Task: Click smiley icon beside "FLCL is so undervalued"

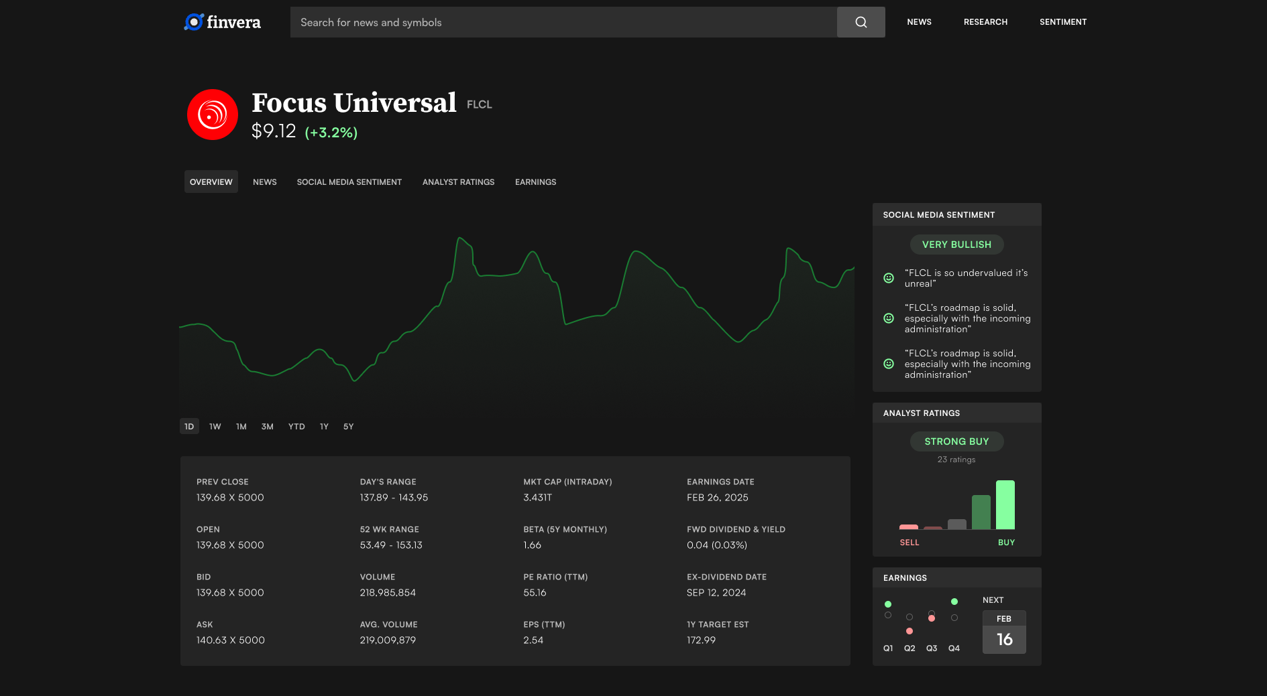Action: click(x=889, y=278)
